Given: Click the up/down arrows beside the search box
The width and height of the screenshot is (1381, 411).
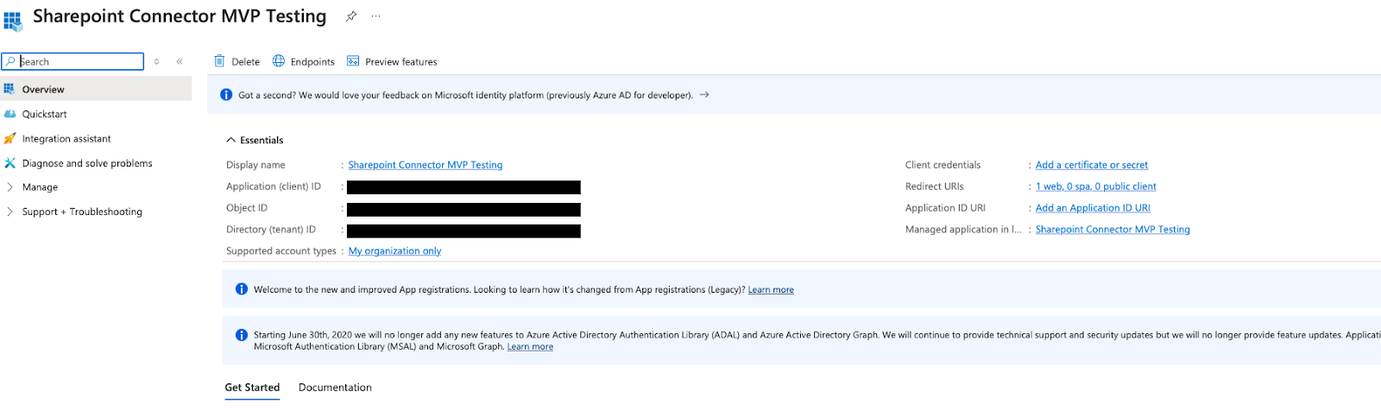Looking at the screenshot, I should 156,61.
